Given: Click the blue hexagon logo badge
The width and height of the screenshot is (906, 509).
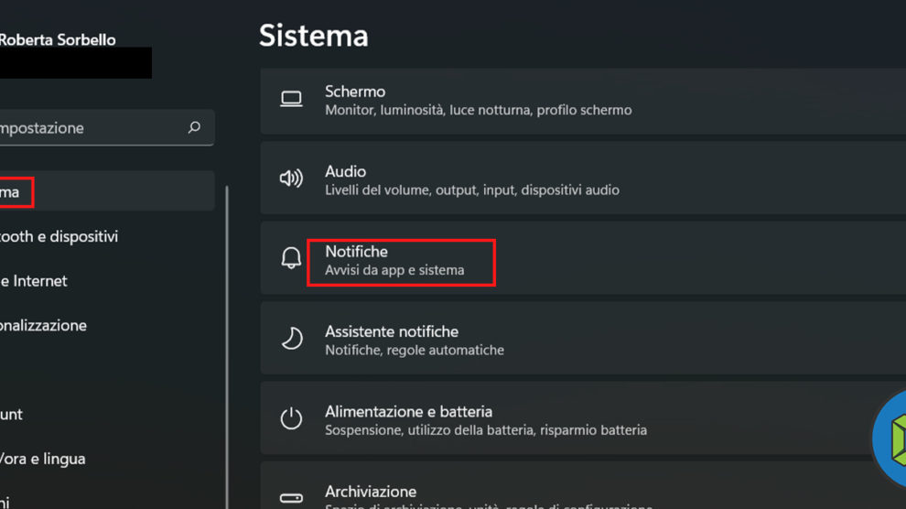Looking at the screenshot, I should [890, 438].
